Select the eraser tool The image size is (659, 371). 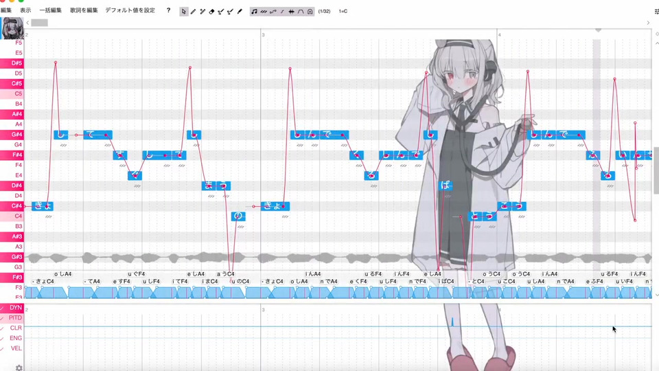pos(211,12)
